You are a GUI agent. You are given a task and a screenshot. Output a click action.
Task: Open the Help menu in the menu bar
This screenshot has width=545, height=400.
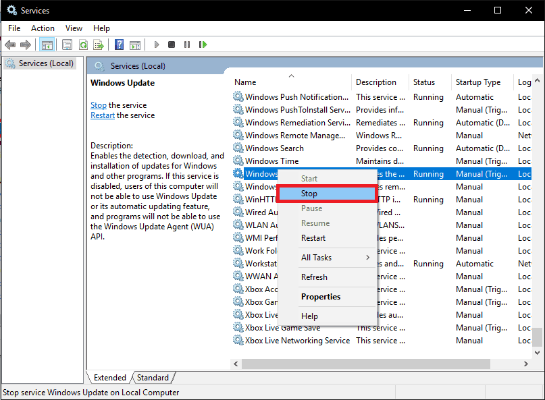101,28
